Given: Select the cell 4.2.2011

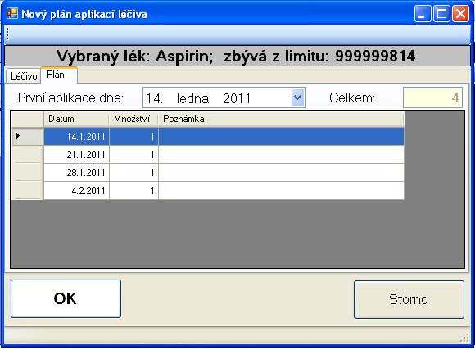Looking at the screenshot, I should pos(77,190).
